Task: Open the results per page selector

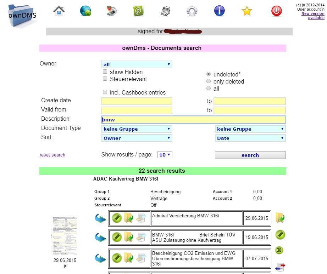Action: [x=164, y=154]
